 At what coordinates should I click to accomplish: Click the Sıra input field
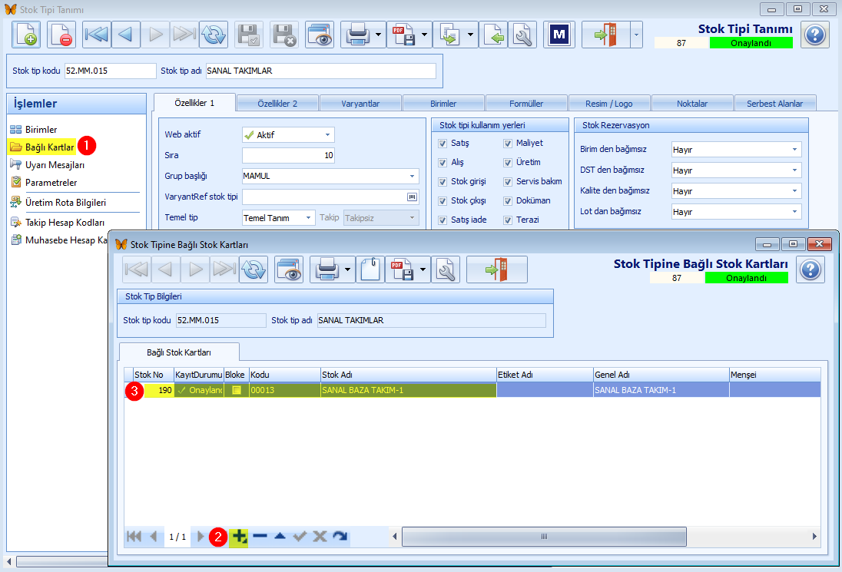(288, 156)
